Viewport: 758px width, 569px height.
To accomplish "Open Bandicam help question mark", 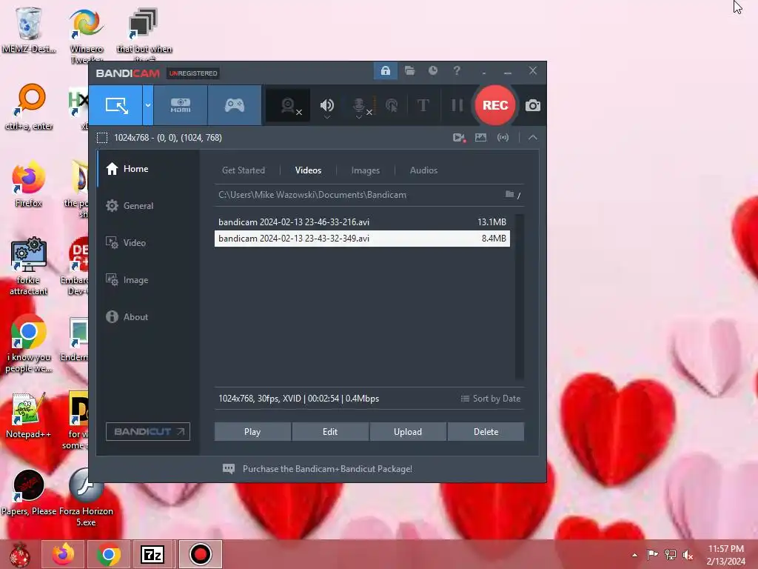I will pos(456,70).
